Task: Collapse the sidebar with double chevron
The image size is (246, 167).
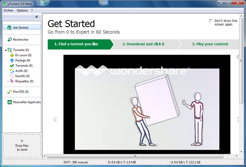Action: [37, 17]
